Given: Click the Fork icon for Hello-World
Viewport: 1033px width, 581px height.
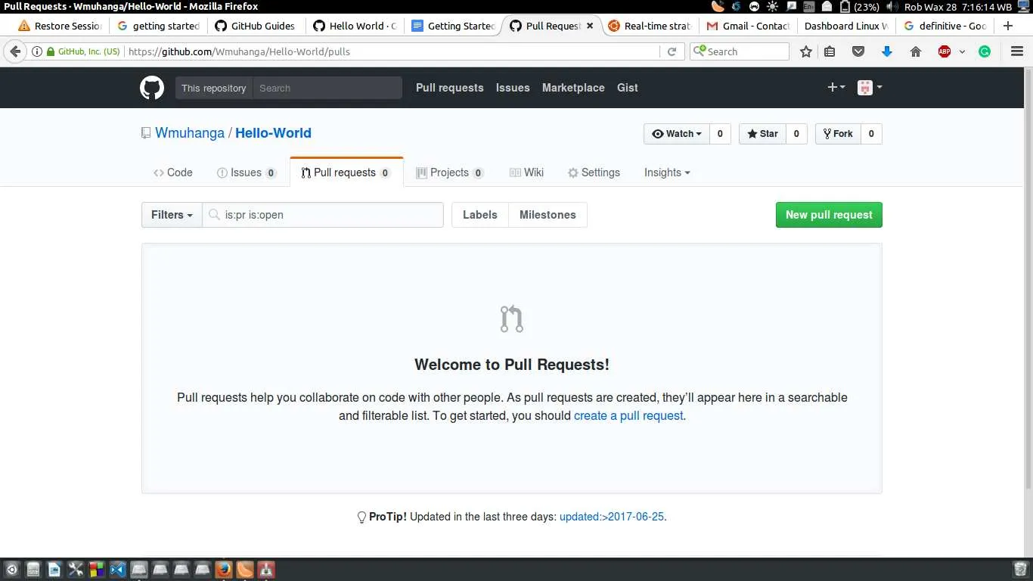Looking at the screenshot, I should [x=827, y=134].
